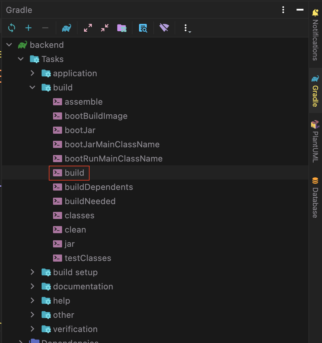Download sources with folder grid icon

122,28
